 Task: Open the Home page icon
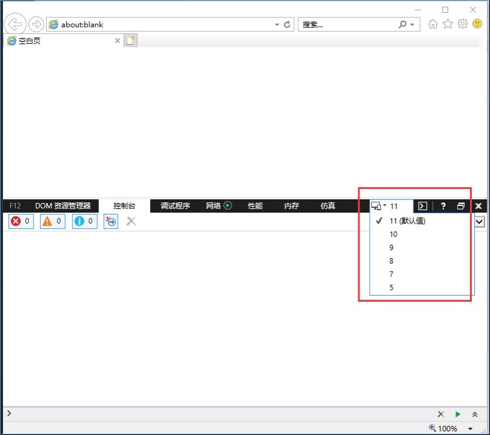click(x=433, y=24)
